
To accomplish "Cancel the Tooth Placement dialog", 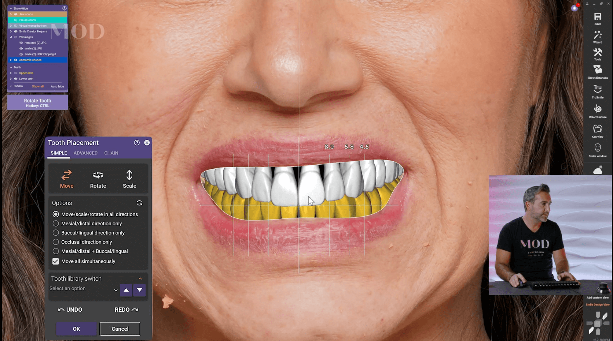I will [120, 329].
